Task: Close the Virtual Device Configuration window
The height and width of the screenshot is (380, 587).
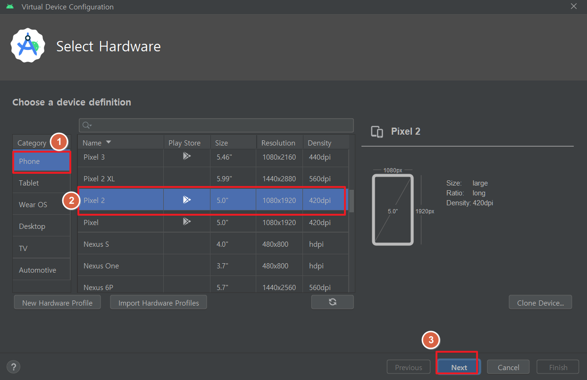Action: tap(574, 7)
